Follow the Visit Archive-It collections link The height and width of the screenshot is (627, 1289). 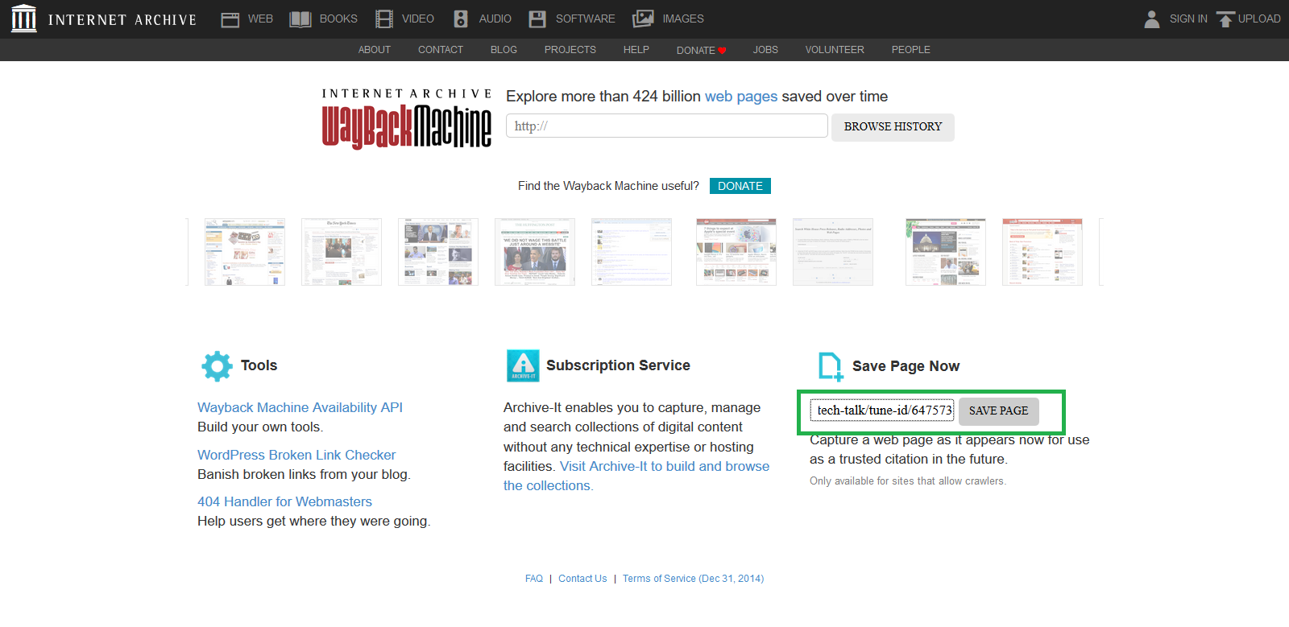(636, 476)
